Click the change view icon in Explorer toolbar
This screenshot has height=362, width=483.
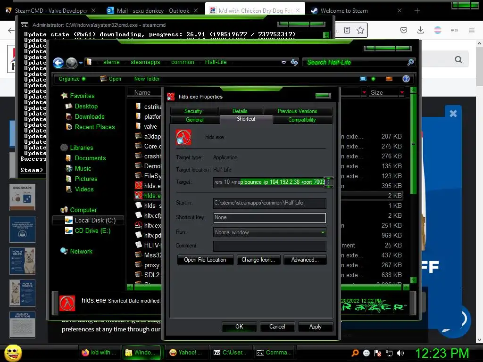363,79
